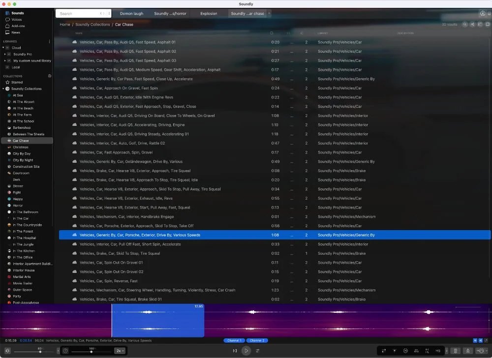This screenshot has width=492, height=358.
Task: Click the mute speaker icon in player bar
Action: (7, 351)
